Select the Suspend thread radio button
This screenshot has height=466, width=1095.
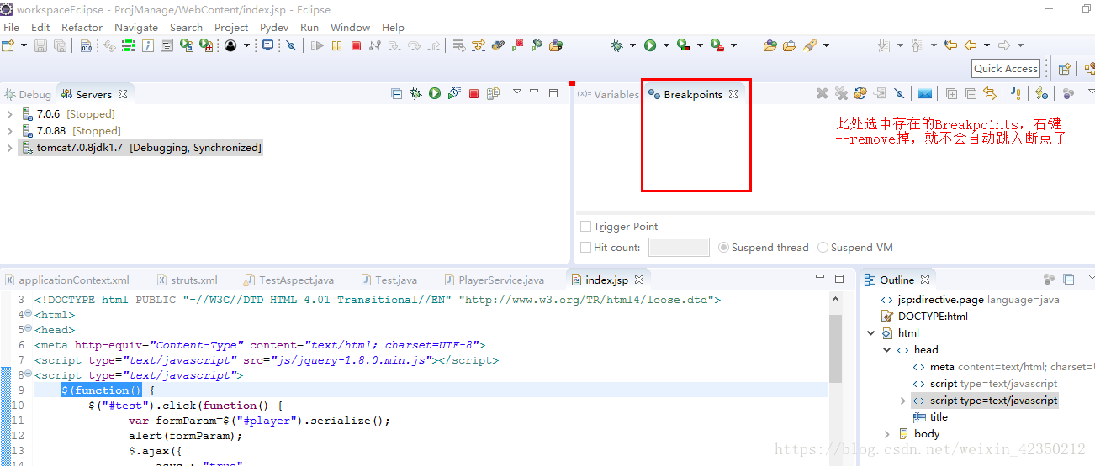click(724, 248)
